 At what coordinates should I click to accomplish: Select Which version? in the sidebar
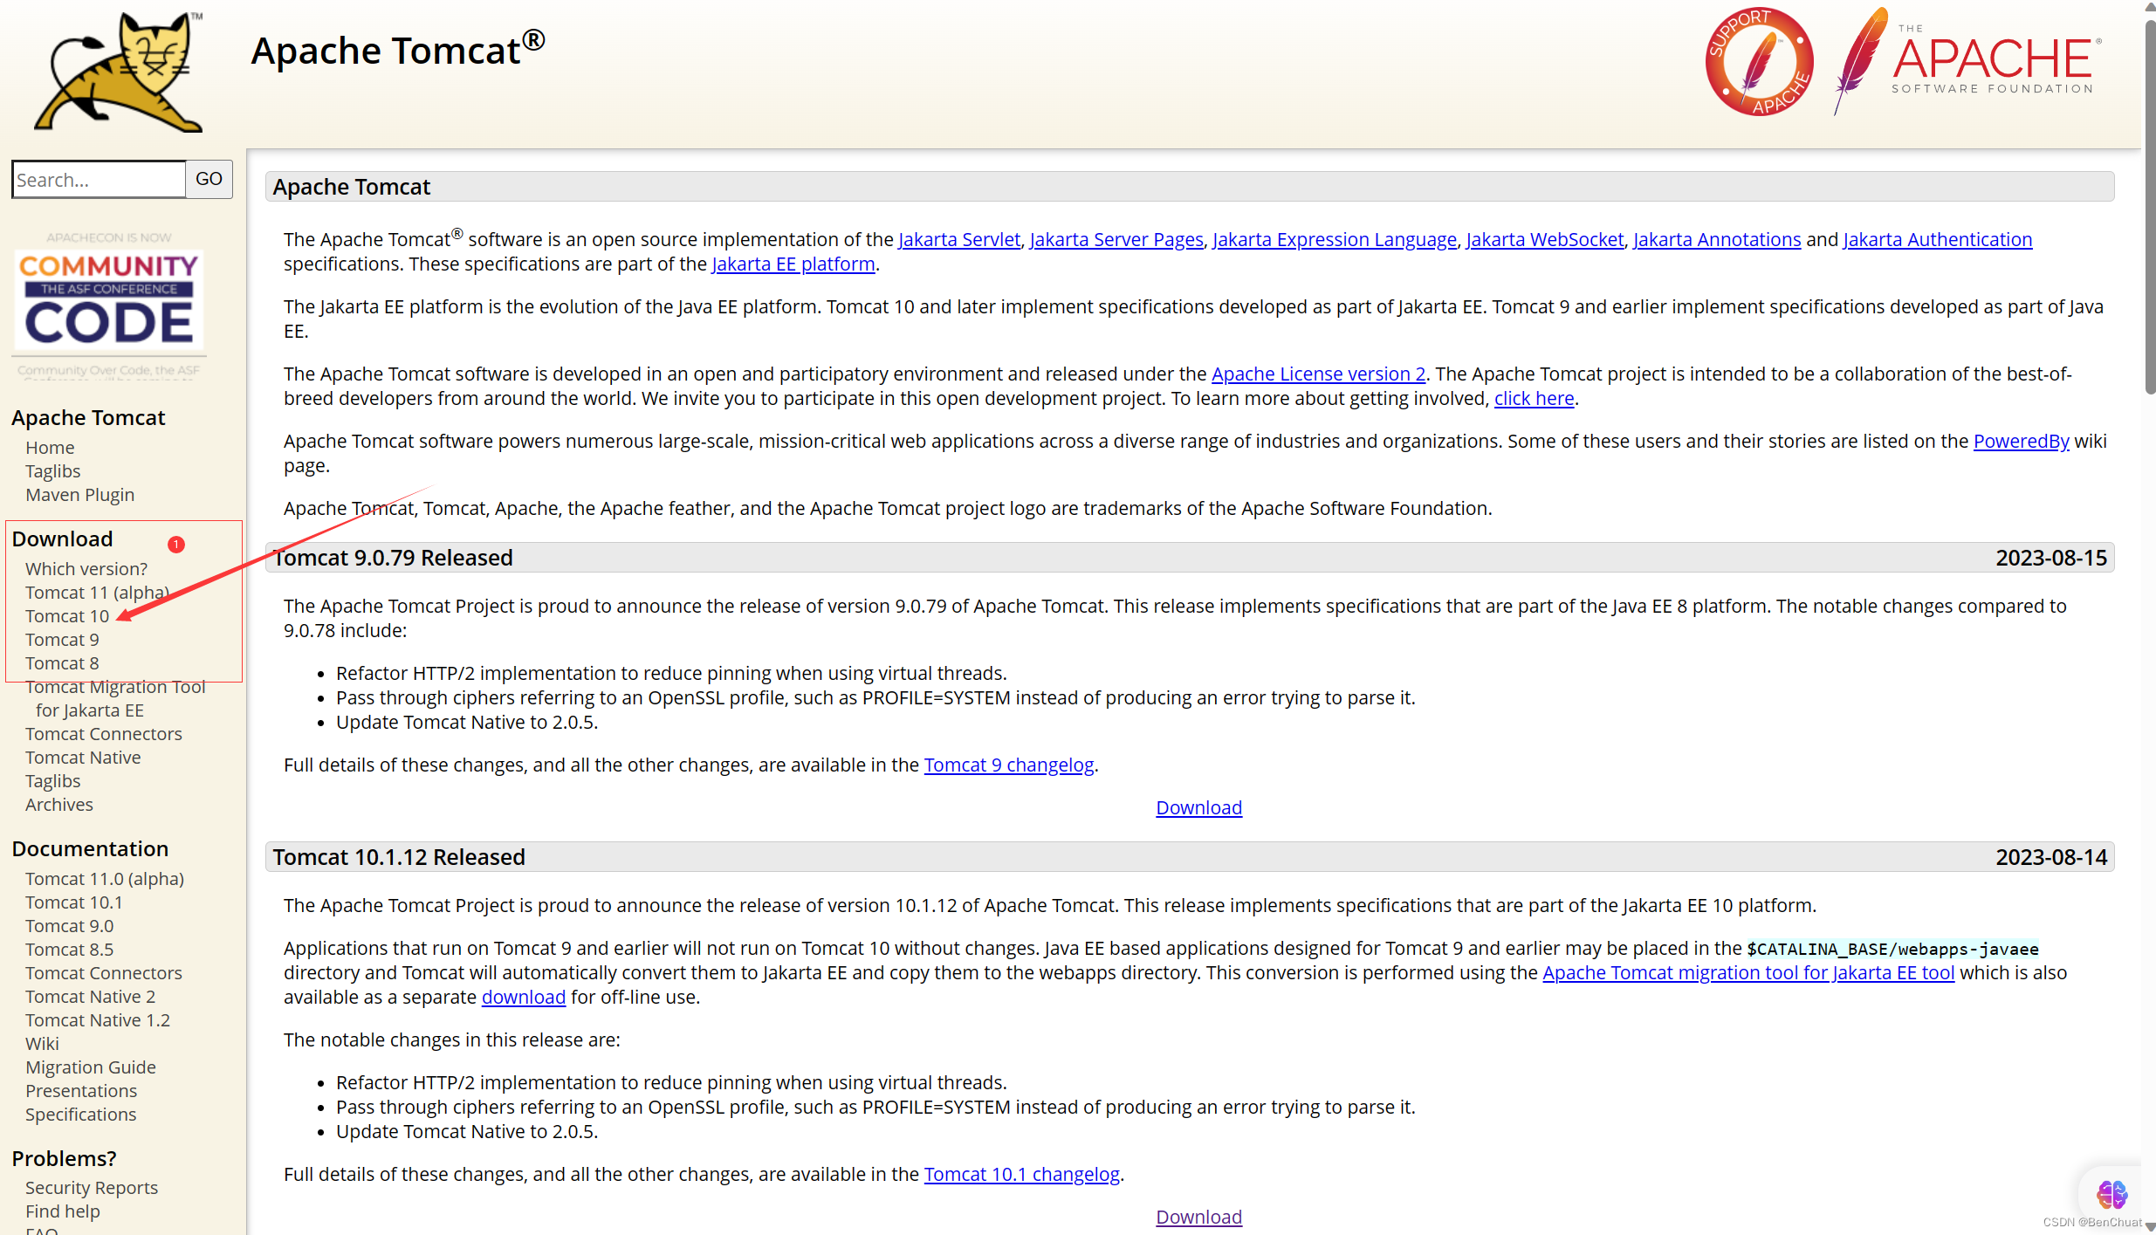tap(86, 569)
